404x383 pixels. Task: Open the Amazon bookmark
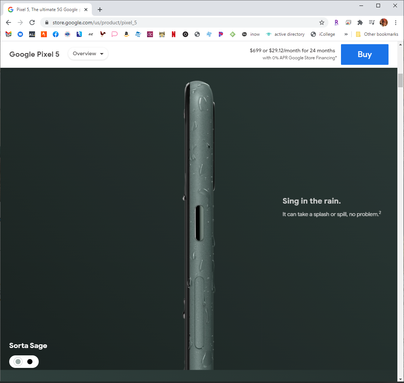[x=126, y=34]
